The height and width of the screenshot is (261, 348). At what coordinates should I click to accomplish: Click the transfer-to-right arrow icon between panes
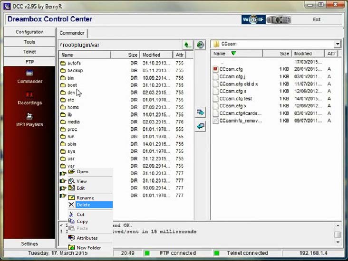[200, 113]
